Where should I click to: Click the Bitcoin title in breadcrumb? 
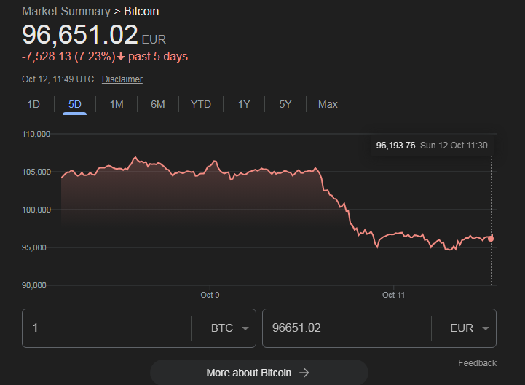coord(141,12)
